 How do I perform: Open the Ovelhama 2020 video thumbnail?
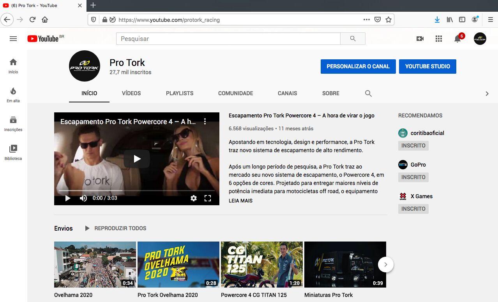tap(95, 264)
